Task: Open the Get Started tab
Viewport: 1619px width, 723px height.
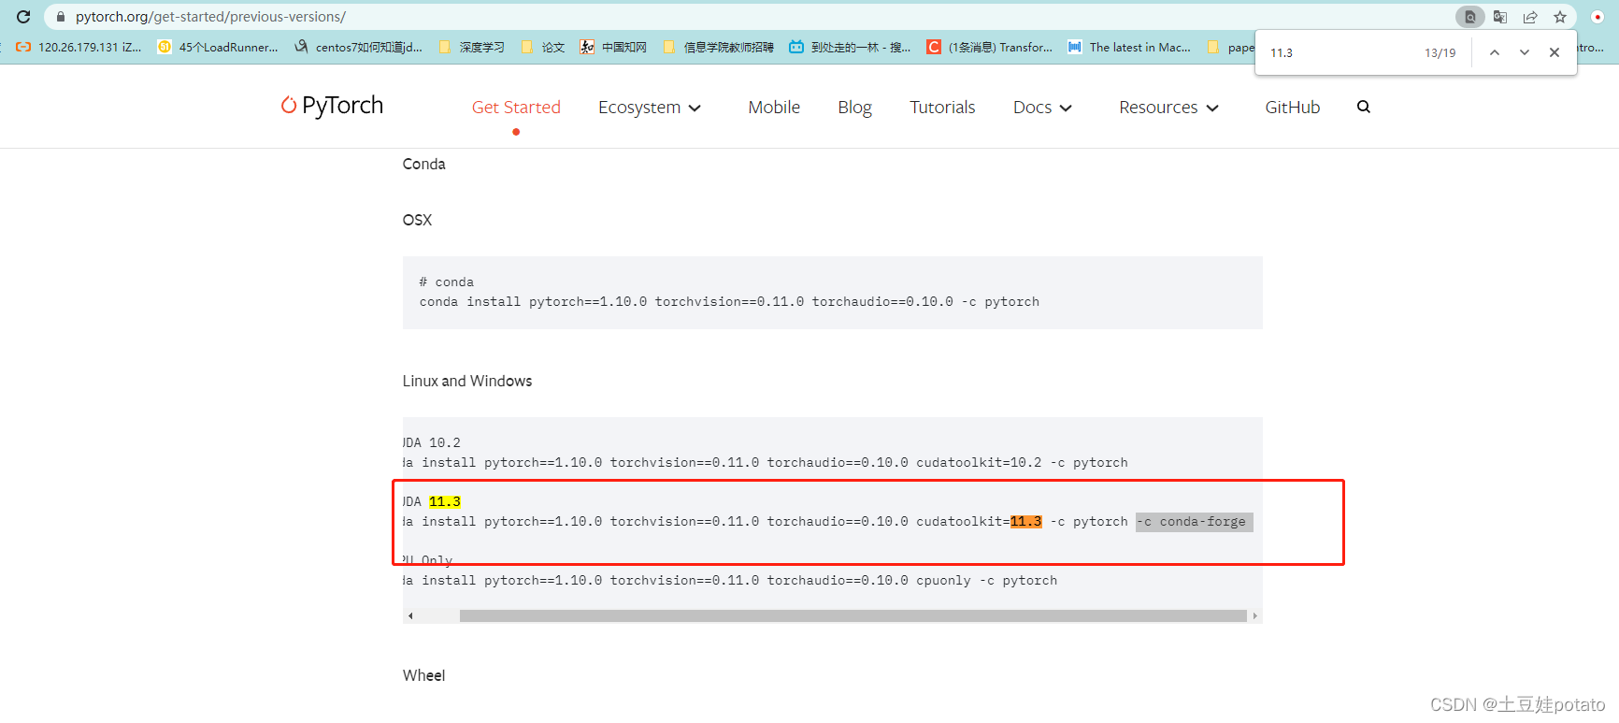Action: click(x=516, y=107)
